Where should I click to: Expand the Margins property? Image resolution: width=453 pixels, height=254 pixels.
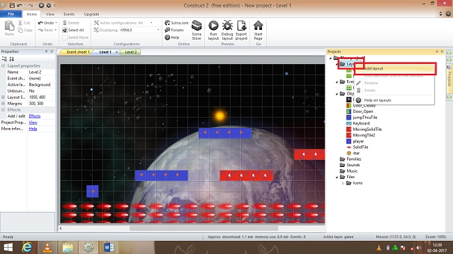[x=3, y=103]
